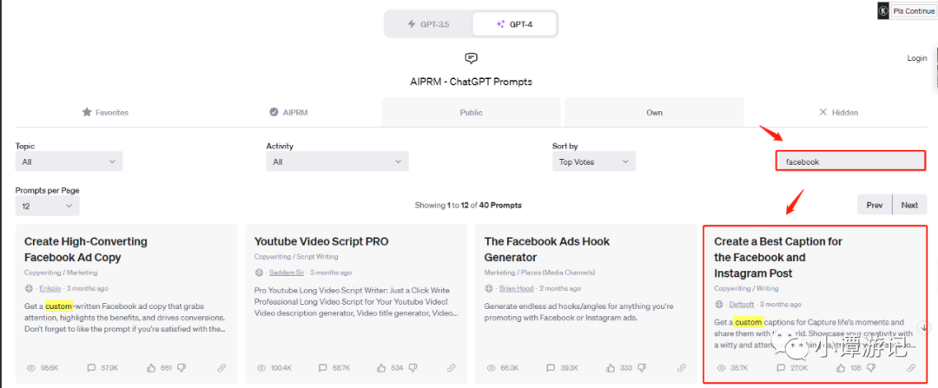Click views eye icon showing 100.4K

pyautogui.click(x=261, y=368)
